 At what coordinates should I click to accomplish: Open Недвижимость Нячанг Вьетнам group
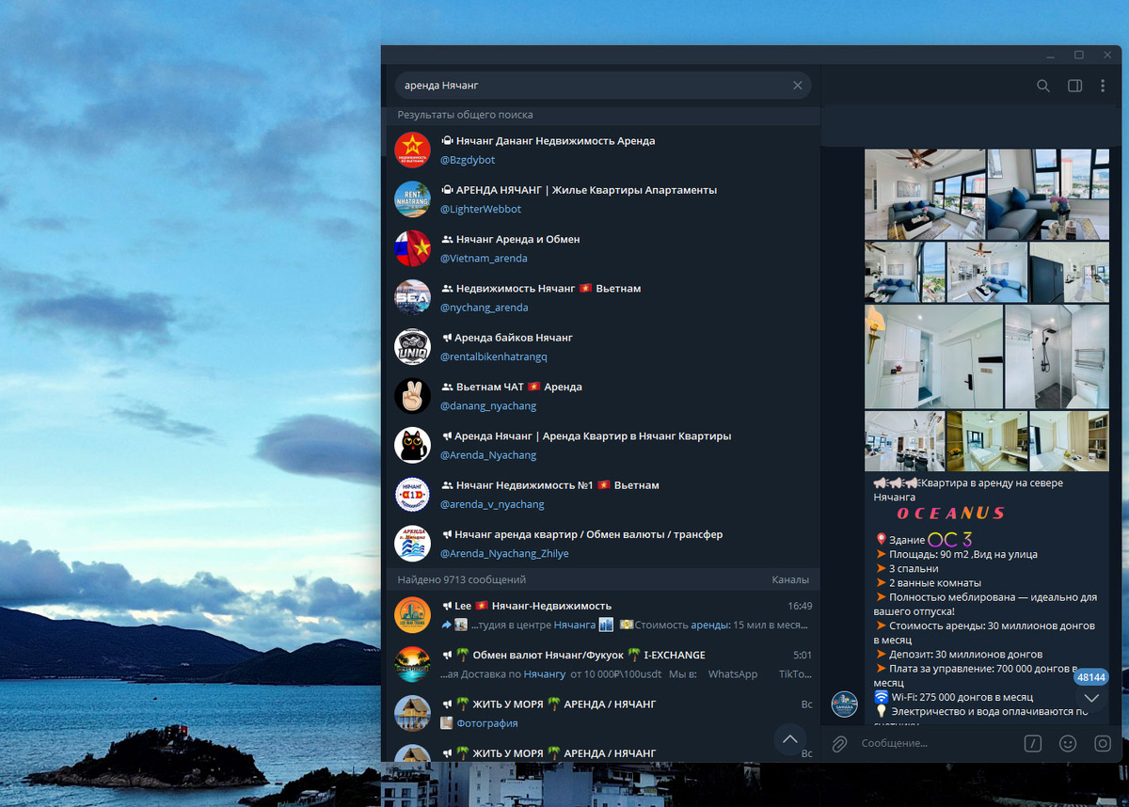pos(603,297)
